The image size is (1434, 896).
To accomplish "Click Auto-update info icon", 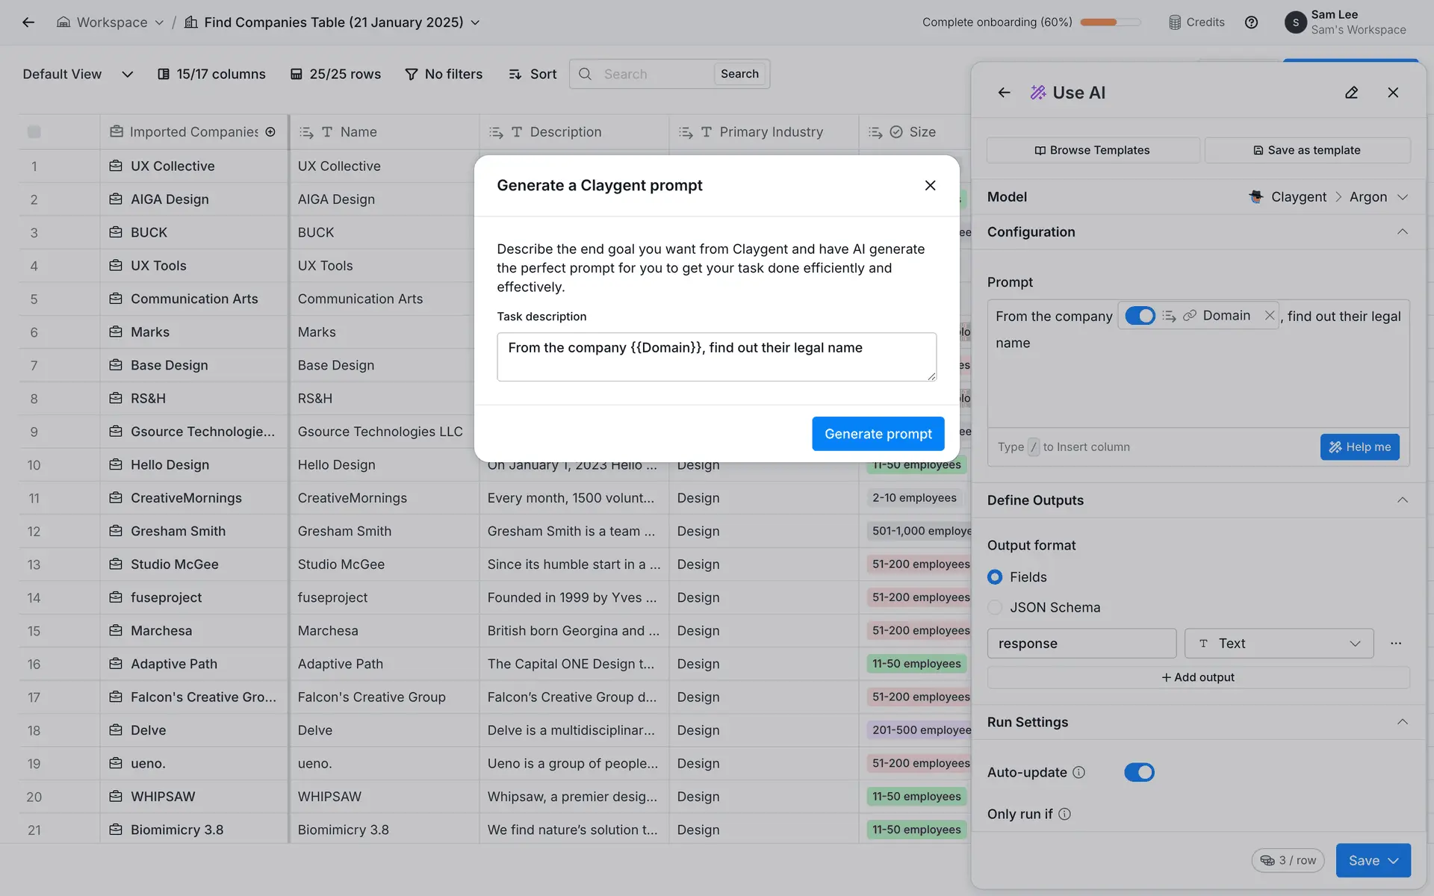I will [x=1078, y=772].
